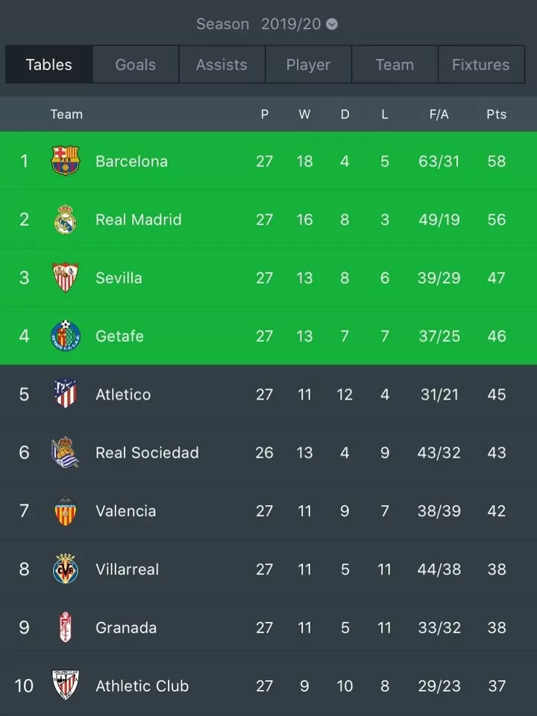Switch to the Goals tab

pyautogui.click(x=136, y=64)
